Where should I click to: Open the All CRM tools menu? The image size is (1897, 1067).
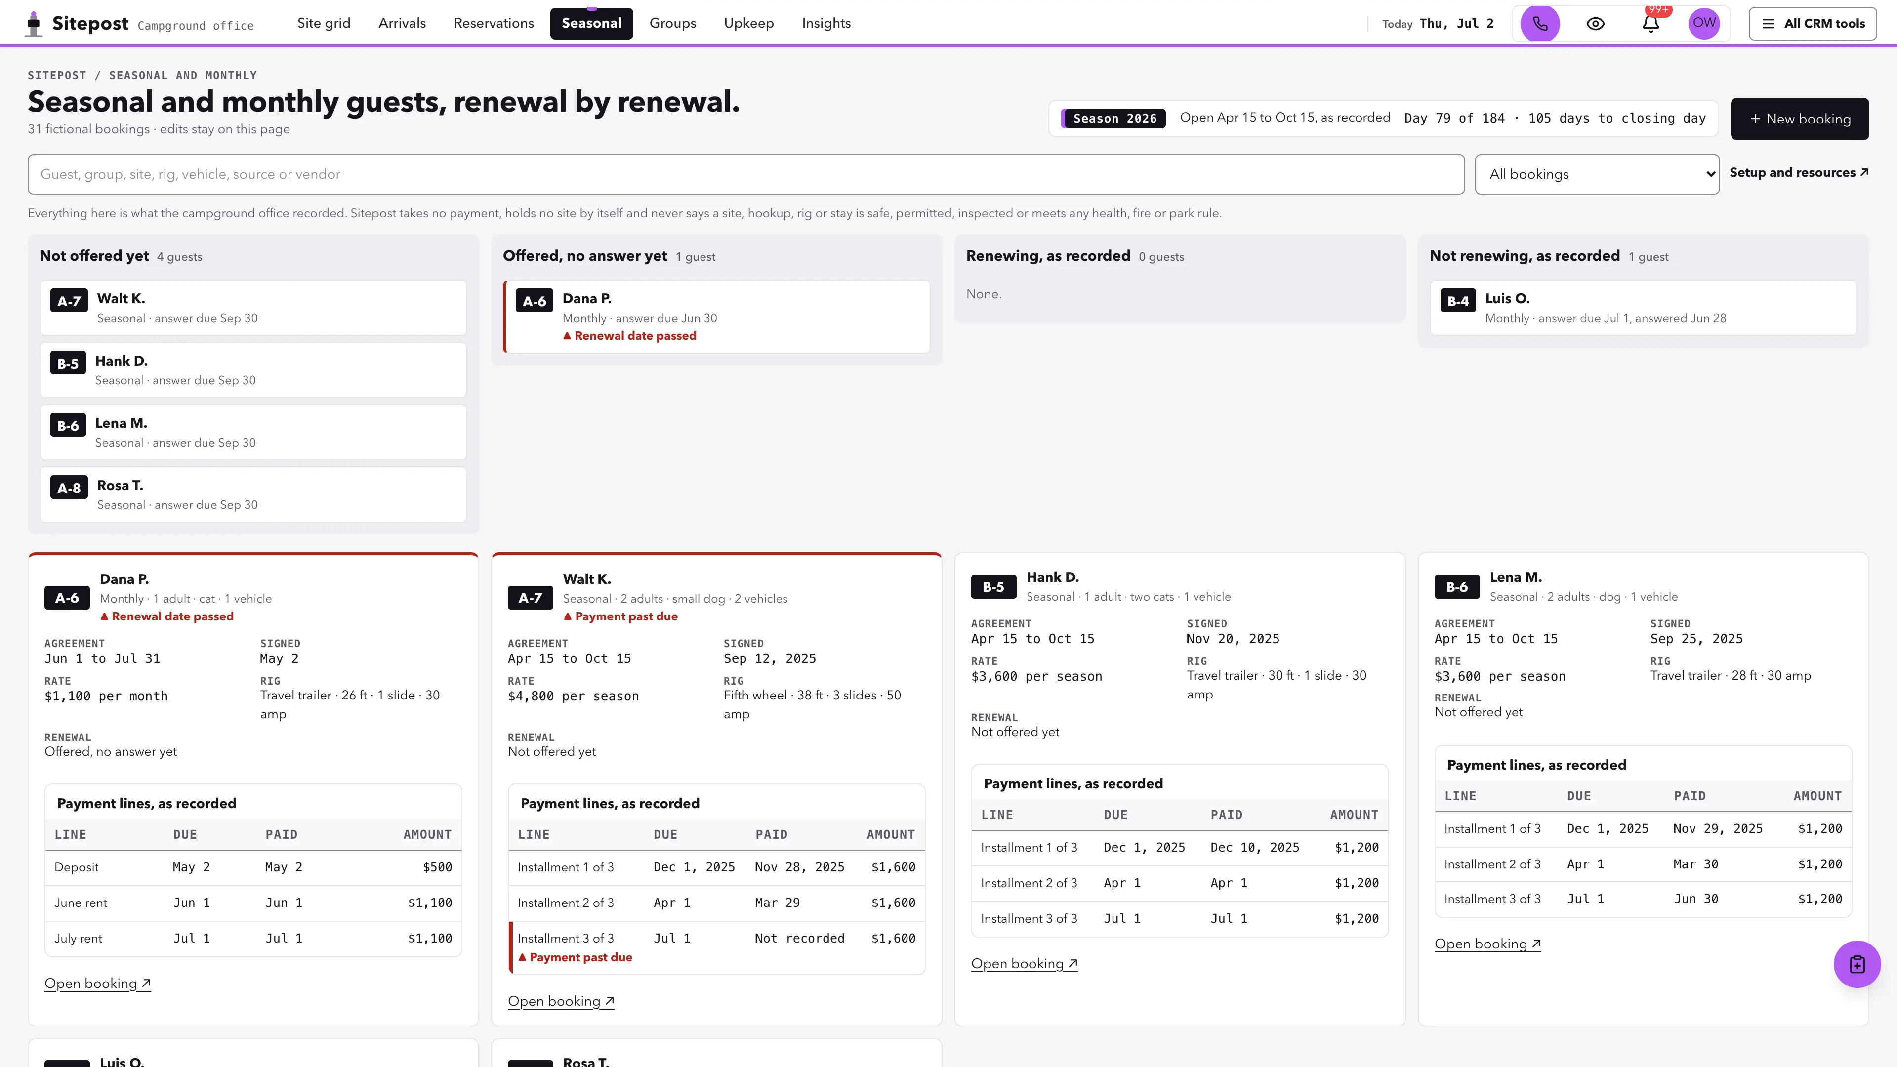pos(1813,24)
